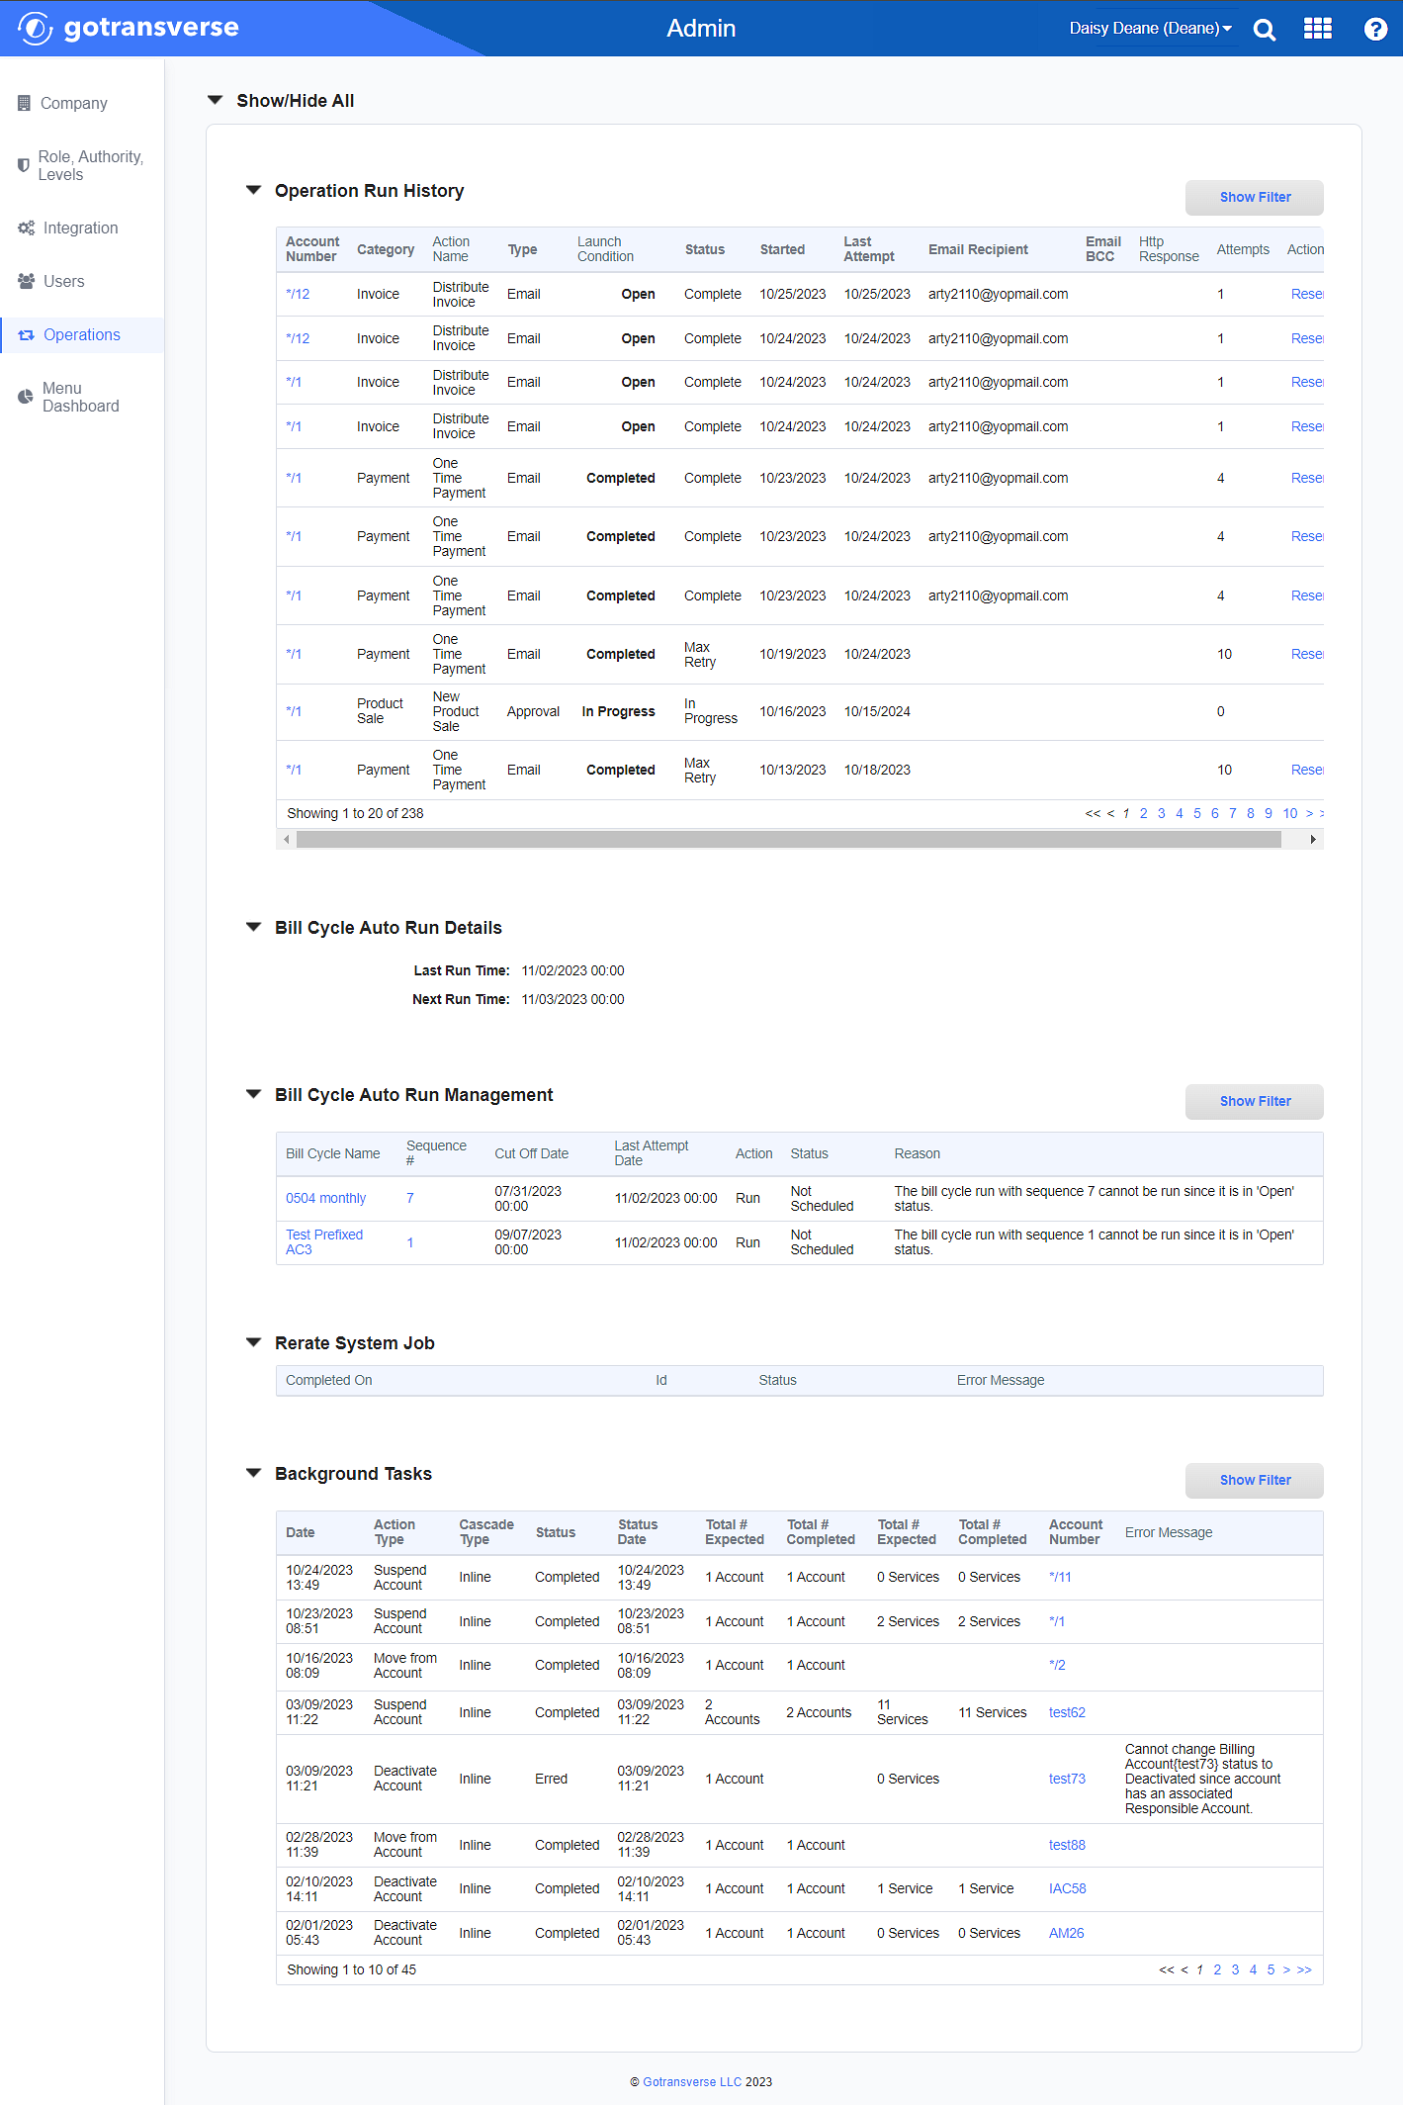
Task: Click Resend for the 10/25/2023 Invoice row
Action: (1307, 294)
